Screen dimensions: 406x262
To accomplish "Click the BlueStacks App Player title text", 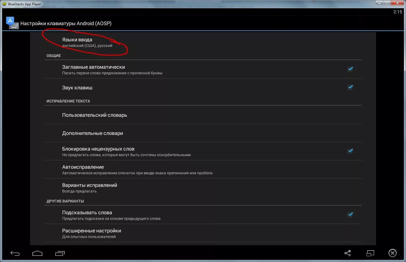I will point(25,4).
